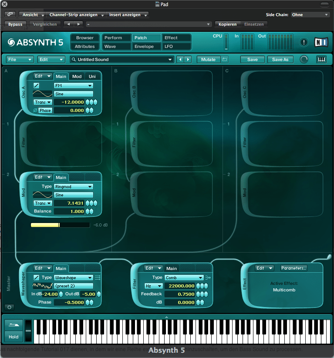This screenshot has width=334, height=358.
Task: Click the Native Instruments NI logo
Action: tap(321, 42)
